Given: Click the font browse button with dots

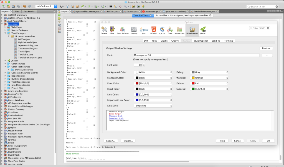Looking at the screenshot, I should [x=267, y=55].
